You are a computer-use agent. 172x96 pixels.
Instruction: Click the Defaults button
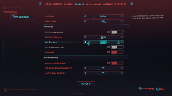click(x=86, y=84)
